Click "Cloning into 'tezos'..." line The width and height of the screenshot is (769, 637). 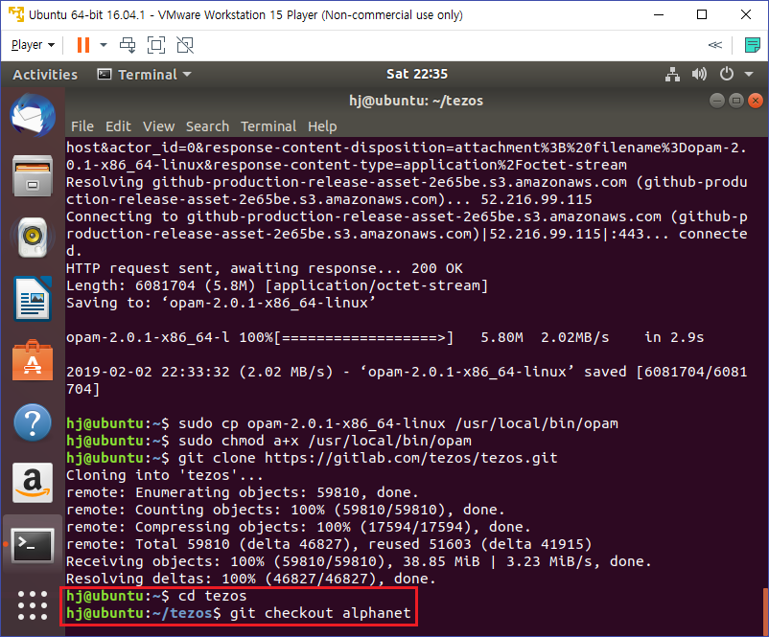coord(165,475)
